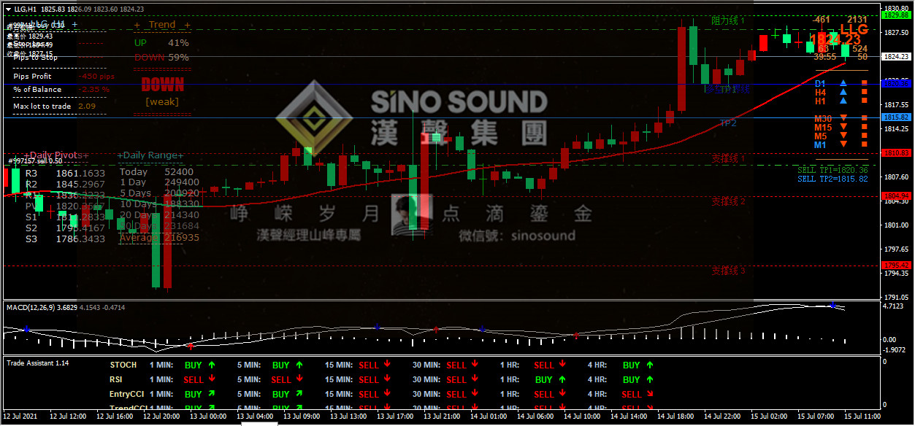Image resolution: width=915 pixels, height=426 pixels.
Task: Click the 1815.82 price level label
Action: 895,117
